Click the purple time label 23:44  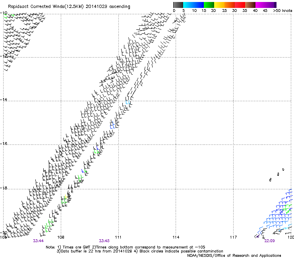pos(38,241)
